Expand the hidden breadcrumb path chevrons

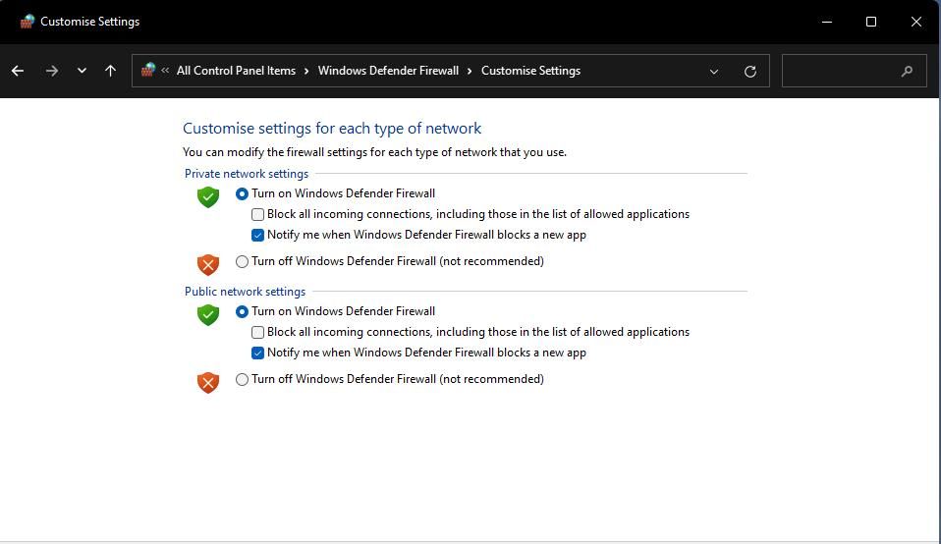[x=166, y=71]
